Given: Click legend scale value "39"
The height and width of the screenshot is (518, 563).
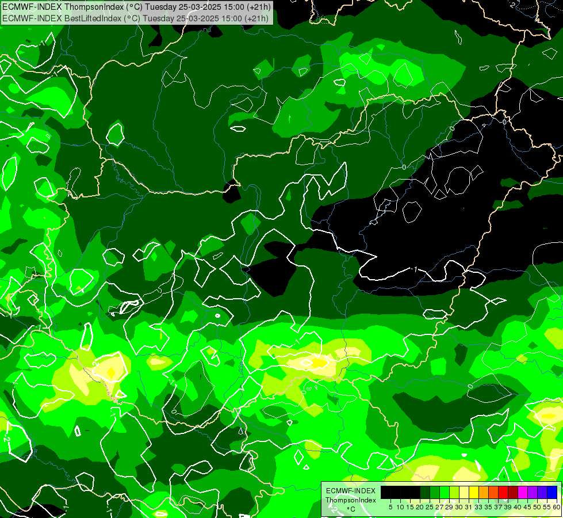Looking at the screenshot, I should click(x=508, y=507).
